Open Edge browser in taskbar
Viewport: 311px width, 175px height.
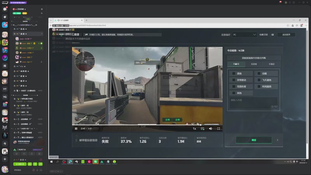click(x=70, y=162)
